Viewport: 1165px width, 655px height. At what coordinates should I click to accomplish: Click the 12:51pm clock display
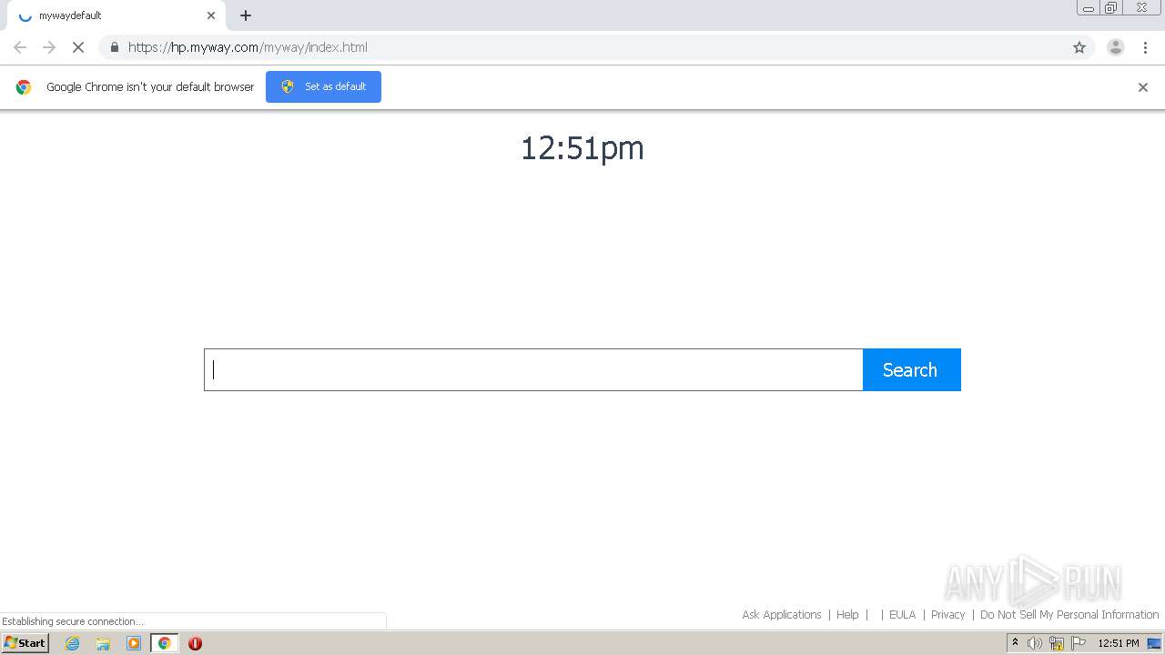pos(582,148)
